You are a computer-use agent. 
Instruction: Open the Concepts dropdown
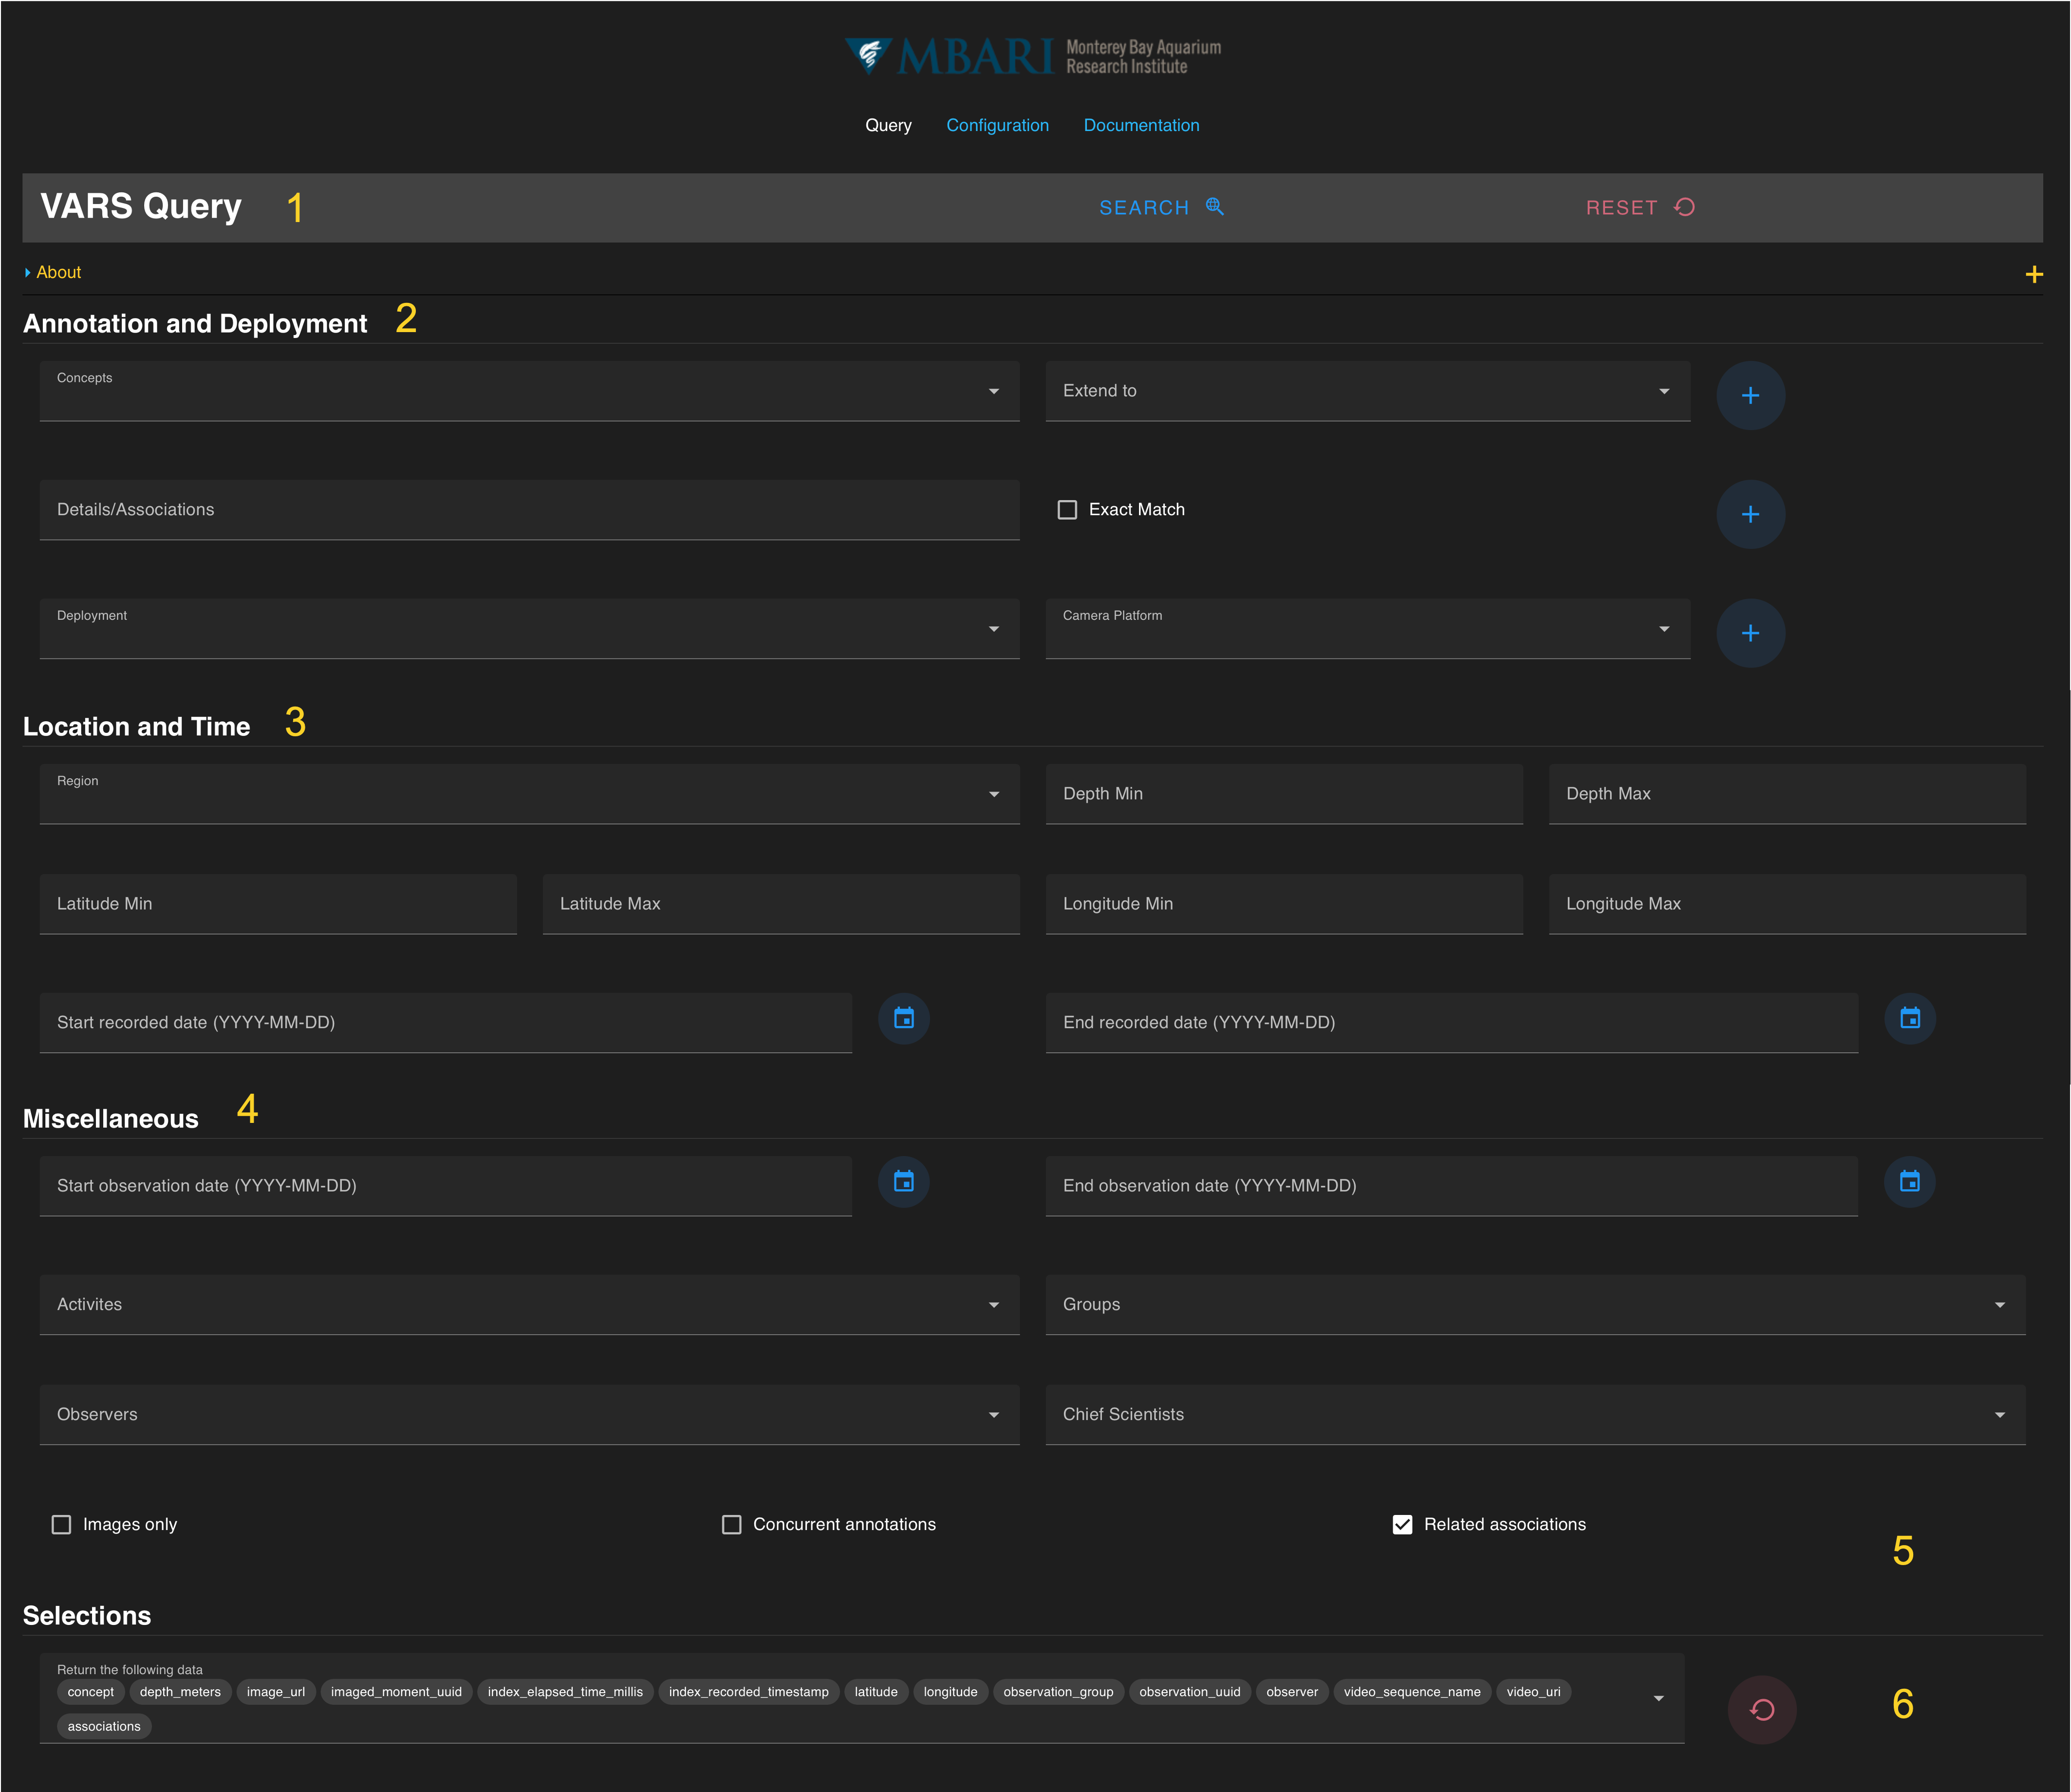pos(529,392)
